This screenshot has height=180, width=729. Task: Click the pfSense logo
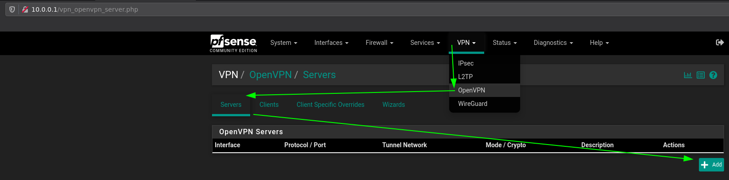click(234, 44)
